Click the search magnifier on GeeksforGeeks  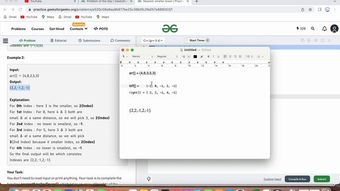coord(313,29)
